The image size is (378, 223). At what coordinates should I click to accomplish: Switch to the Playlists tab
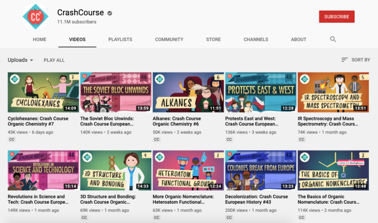pyautogui.click(x=120, y=39)
